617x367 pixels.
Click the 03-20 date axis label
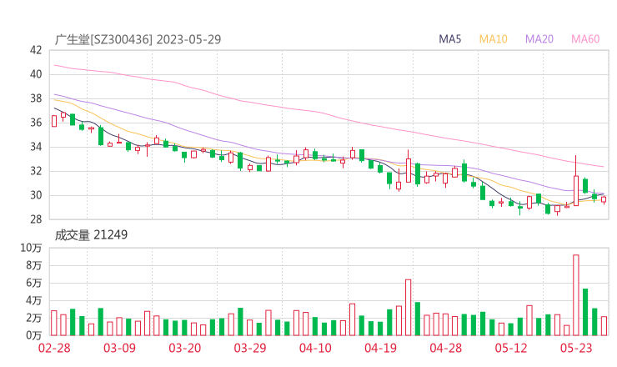pyautogui.click(x=185, y=348)
